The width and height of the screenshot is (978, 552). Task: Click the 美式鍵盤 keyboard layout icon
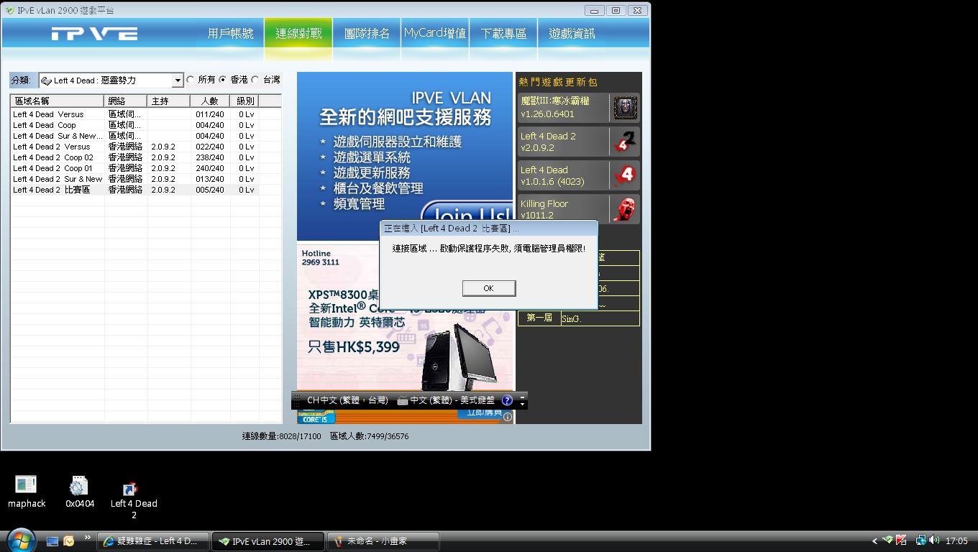(403, 400)
